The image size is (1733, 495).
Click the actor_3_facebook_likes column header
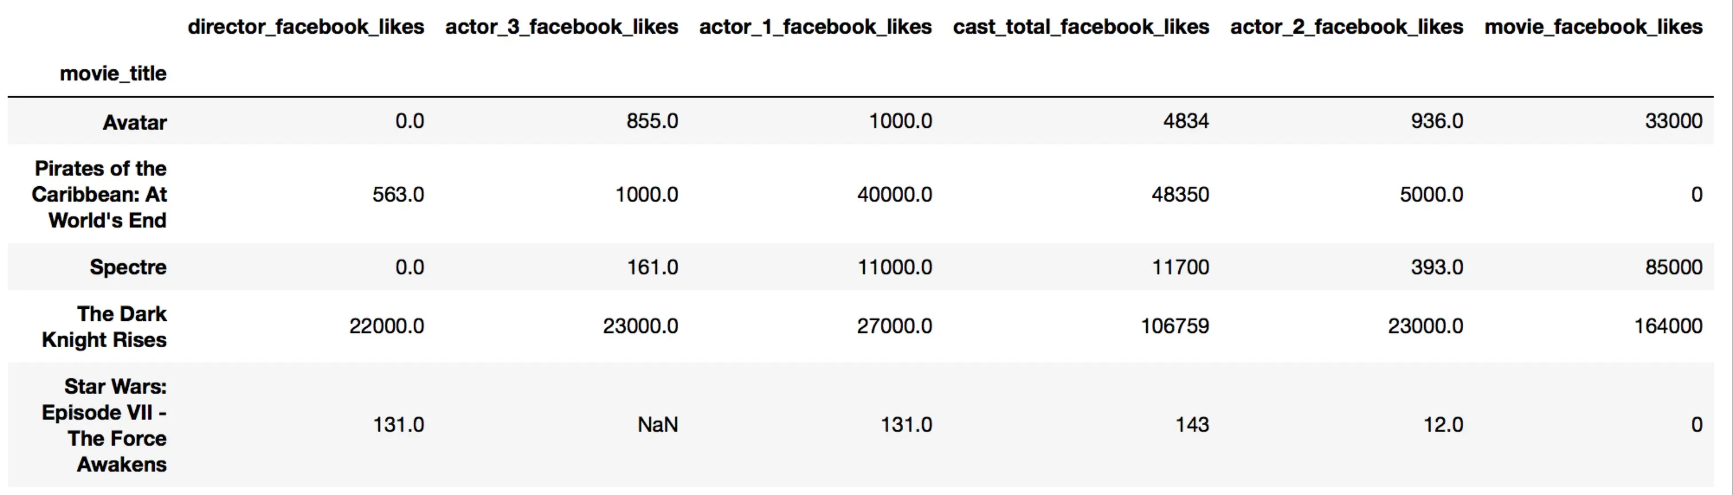561,27
